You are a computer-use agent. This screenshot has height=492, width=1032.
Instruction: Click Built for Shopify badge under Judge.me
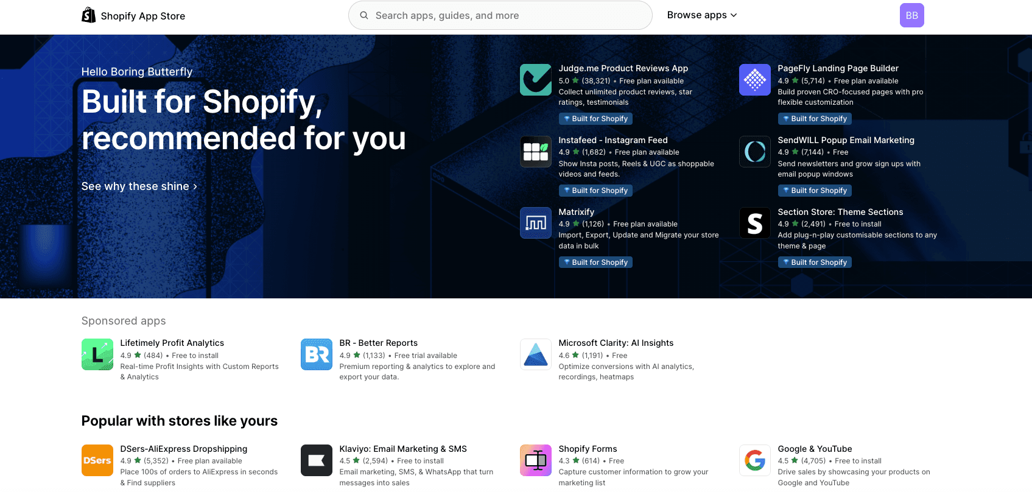coord(595,119)
